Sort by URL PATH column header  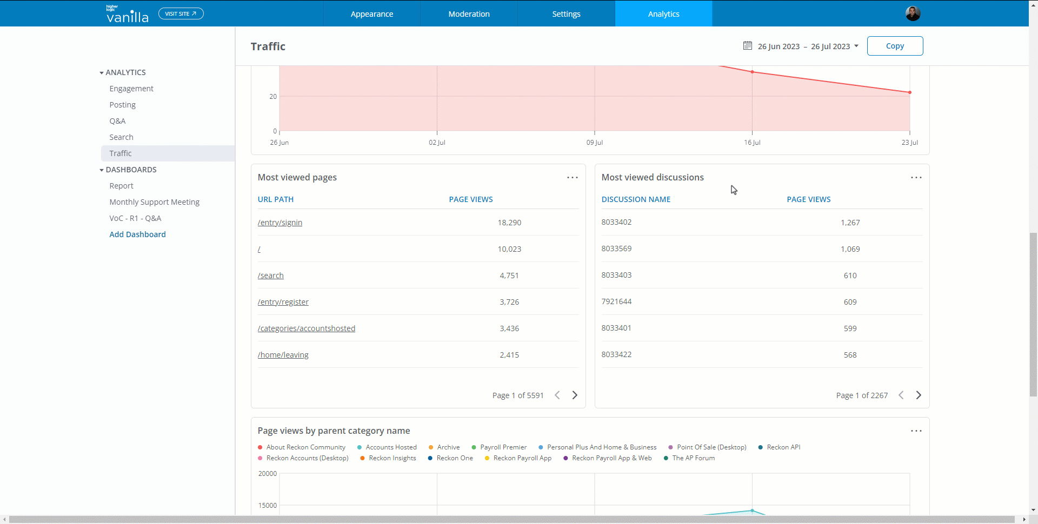click(276, 199)
